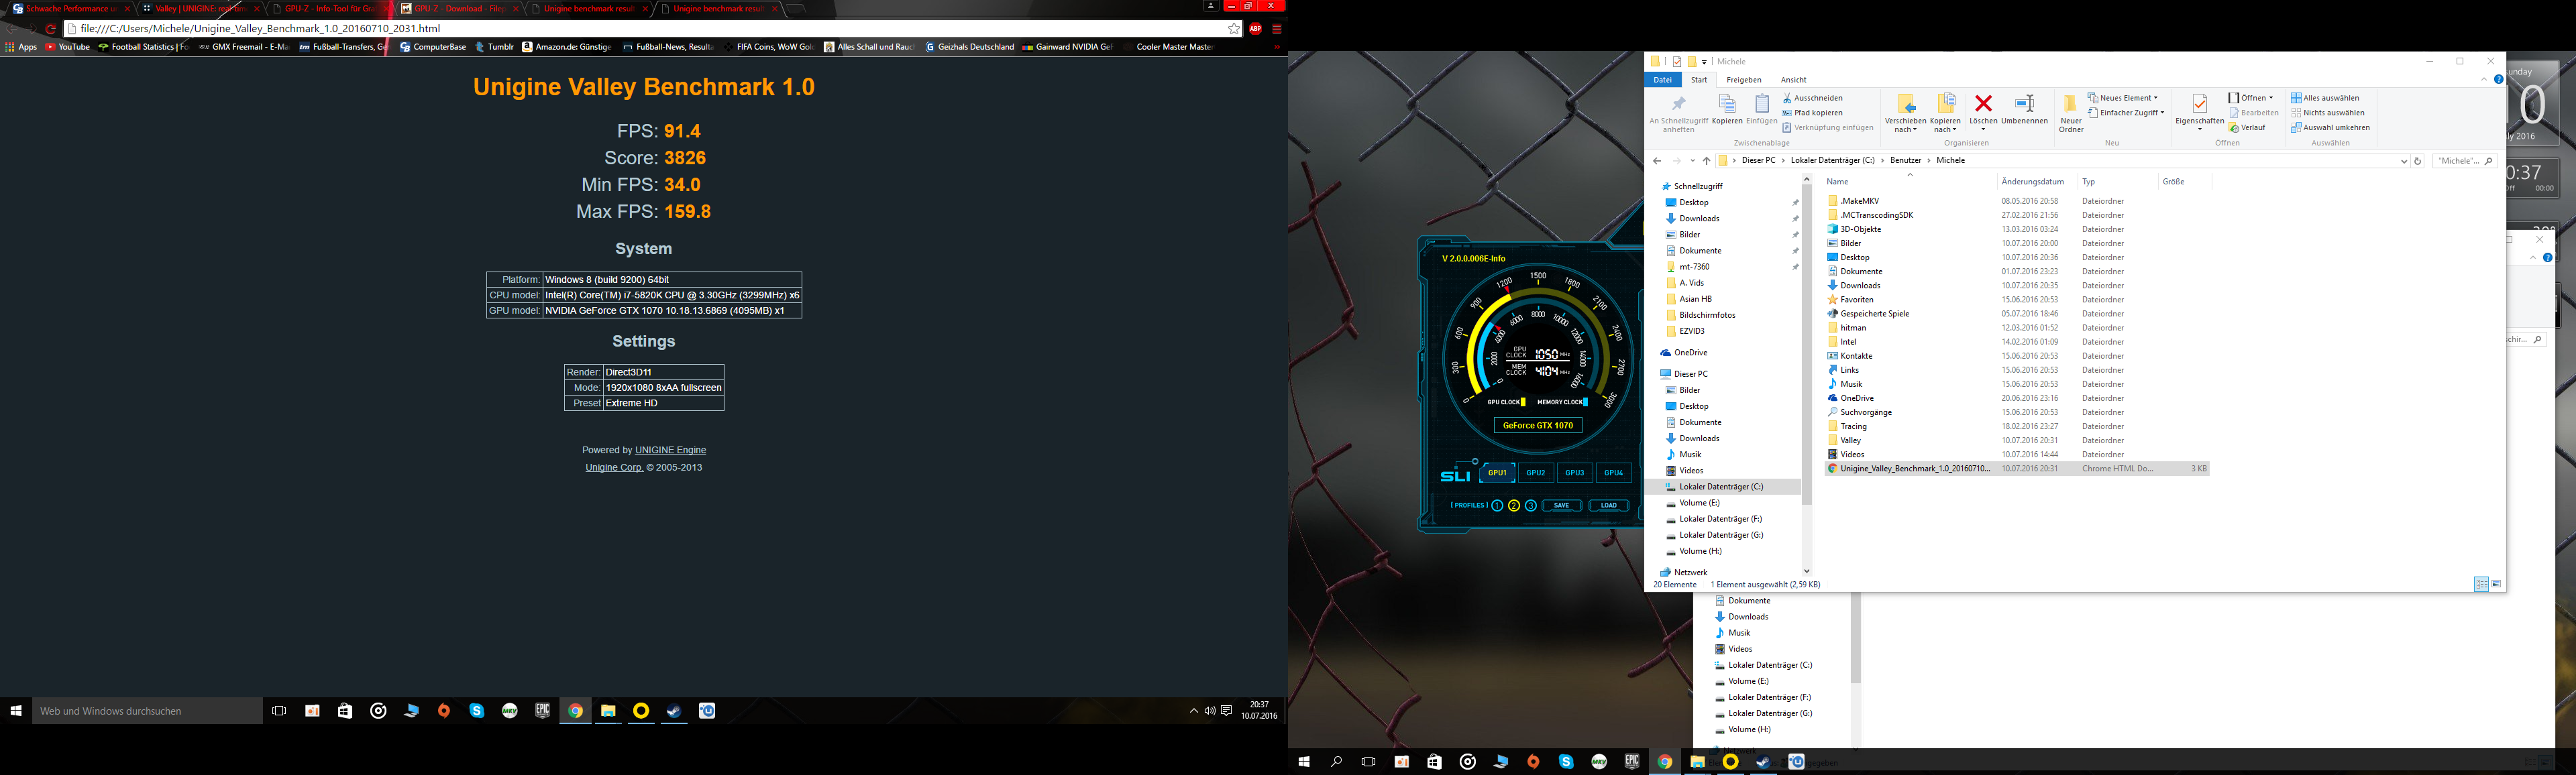This screenshot has height=775, width=2576.
Task: Refresh the Explorer address bar
Action: tap(2418, 161)
